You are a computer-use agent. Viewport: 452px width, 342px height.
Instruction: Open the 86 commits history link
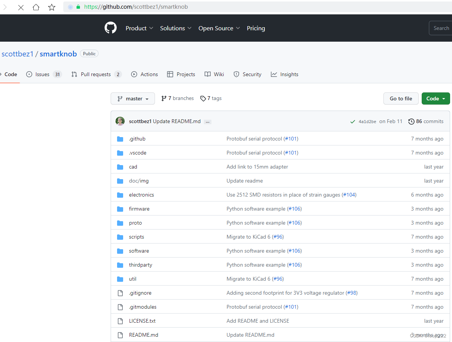[x=426, y=121]
